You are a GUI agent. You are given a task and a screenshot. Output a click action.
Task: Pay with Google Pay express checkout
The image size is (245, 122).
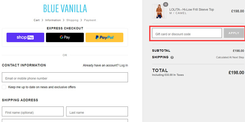point(65,38)
